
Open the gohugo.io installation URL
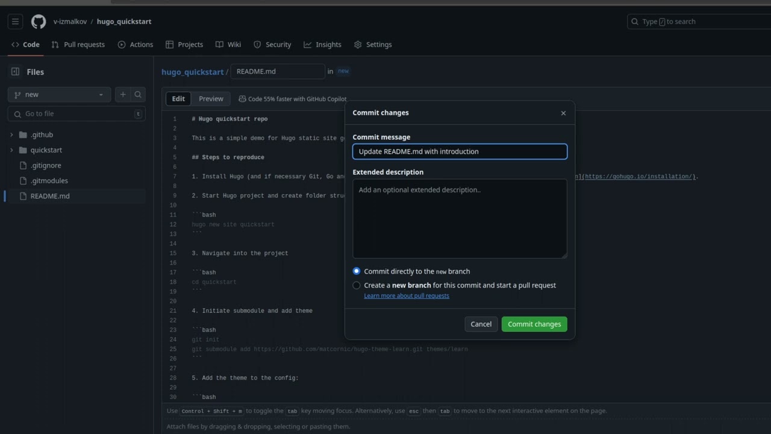(x=639, y=177)
